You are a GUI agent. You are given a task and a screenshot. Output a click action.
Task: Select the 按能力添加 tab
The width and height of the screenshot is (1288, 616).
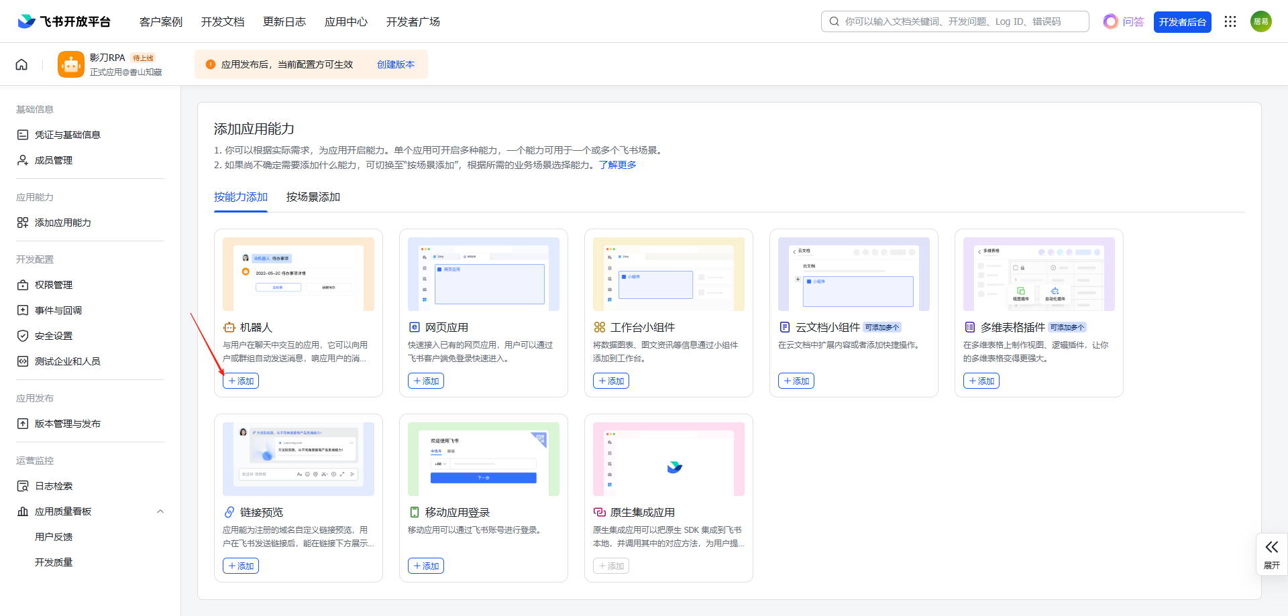coord(241,197)
